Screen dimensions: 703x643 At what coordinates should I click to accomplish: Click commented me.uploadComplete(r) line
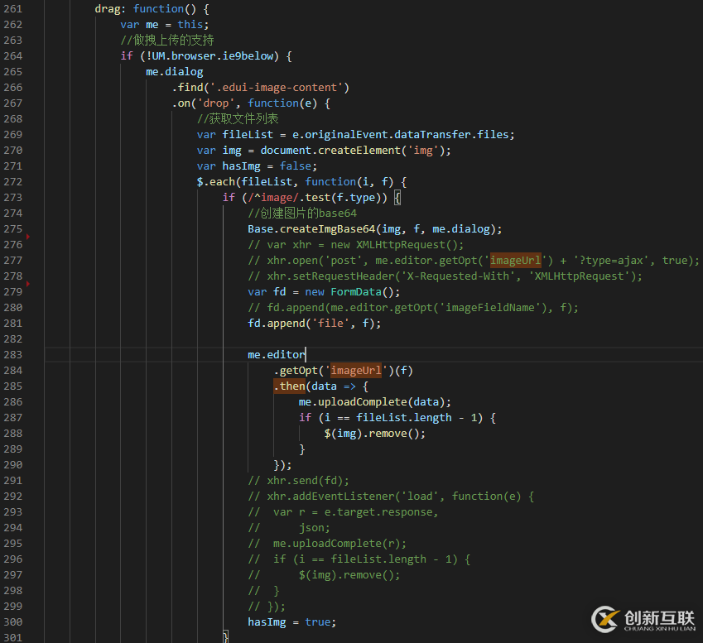pos(327,544)
